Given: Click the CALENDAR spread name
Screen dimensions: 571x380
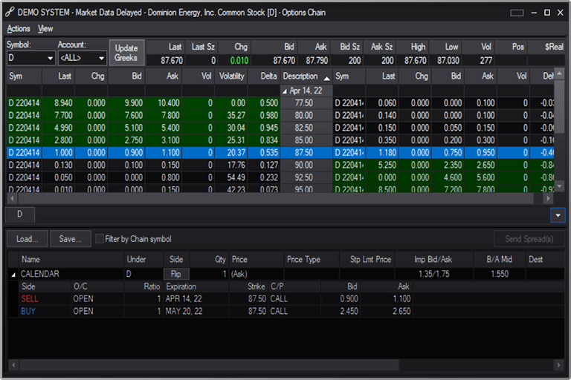Looking at the screenshot, I should (x=39, y=274).
